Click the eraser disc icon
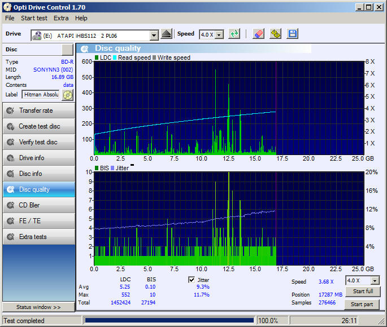Screen dimensions: 387x327 click(x=258, y=34)
